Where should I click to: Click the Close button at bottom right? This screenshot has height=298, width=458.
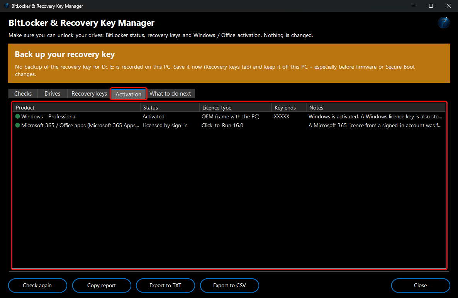click(x=420, y=285)
